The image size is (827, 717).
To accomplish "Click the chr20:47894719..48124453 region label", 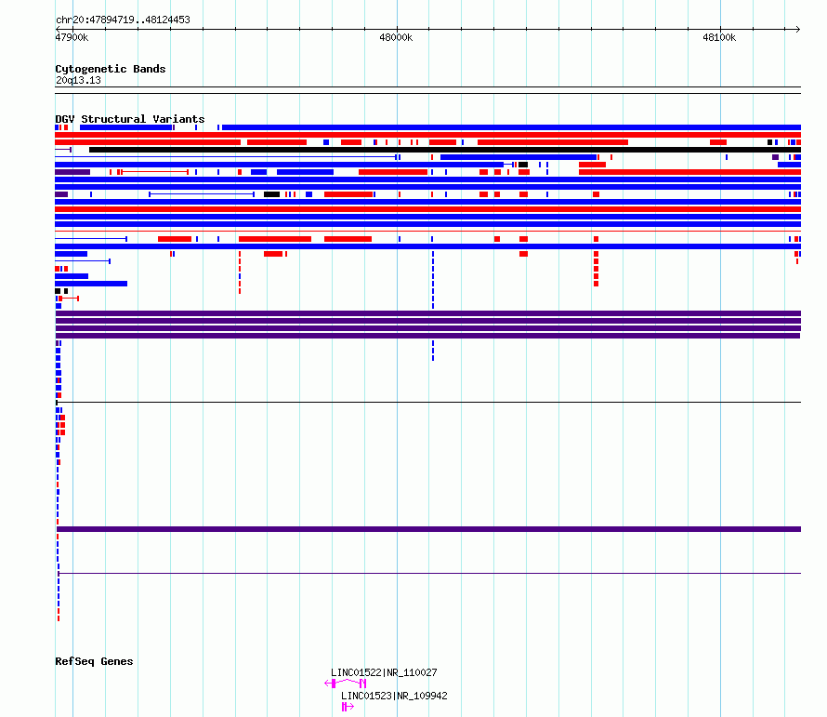I will tap(123, 20).
